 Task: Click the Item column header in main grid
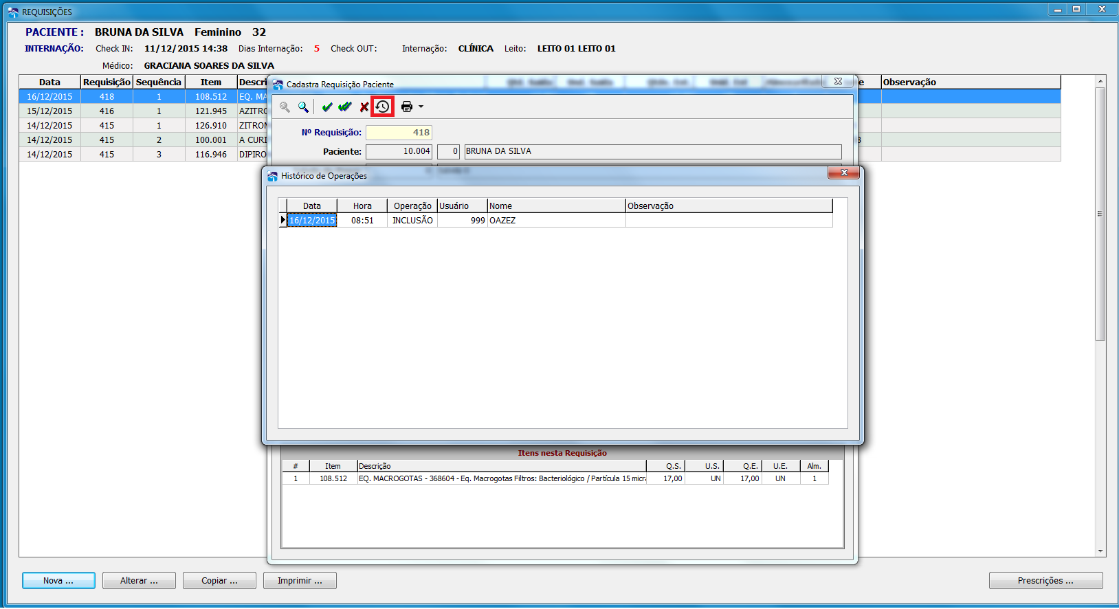[x=211, y=82]
